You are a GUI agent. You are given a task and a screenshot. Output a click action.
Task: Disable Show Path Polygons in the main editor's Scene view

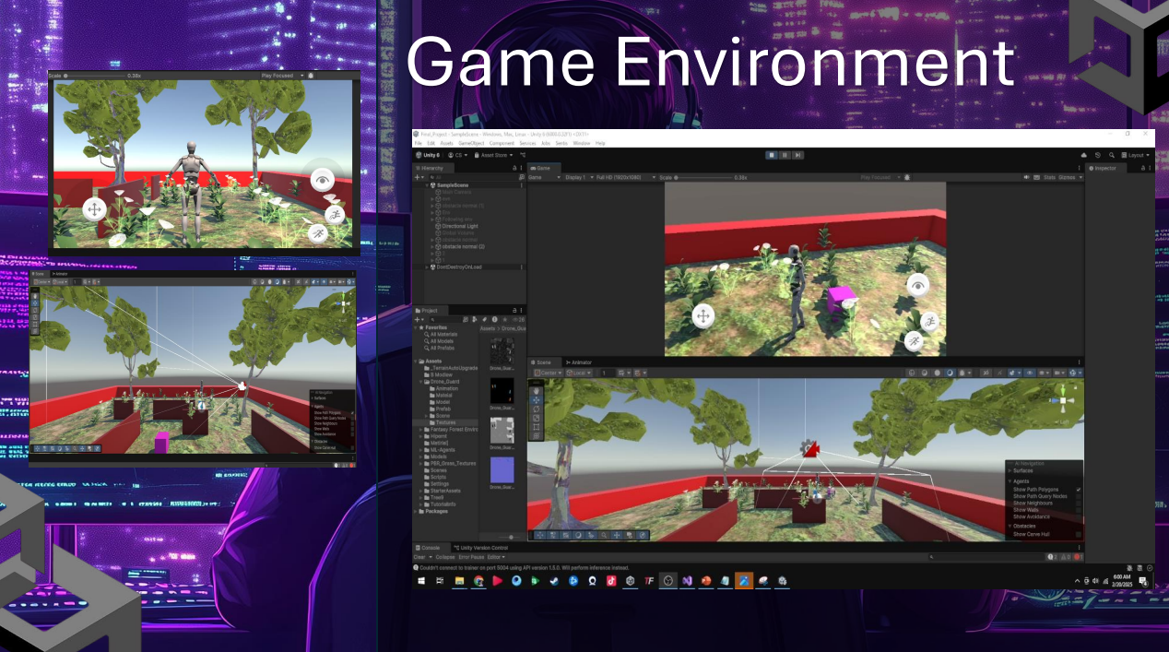(1079, 490)
